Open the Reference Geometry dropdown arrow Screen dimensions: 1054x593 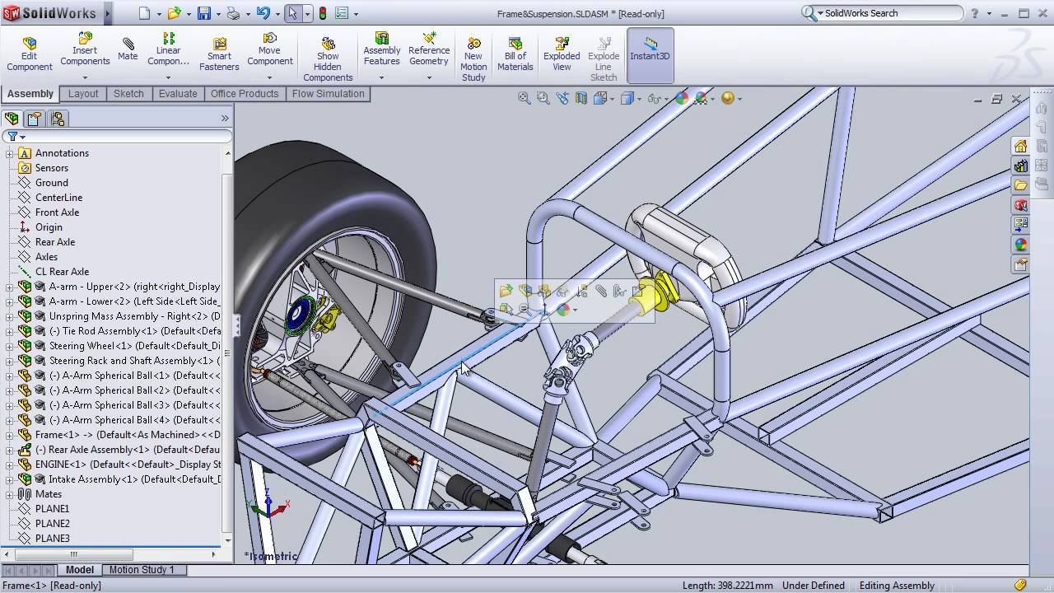click(429, 77)
